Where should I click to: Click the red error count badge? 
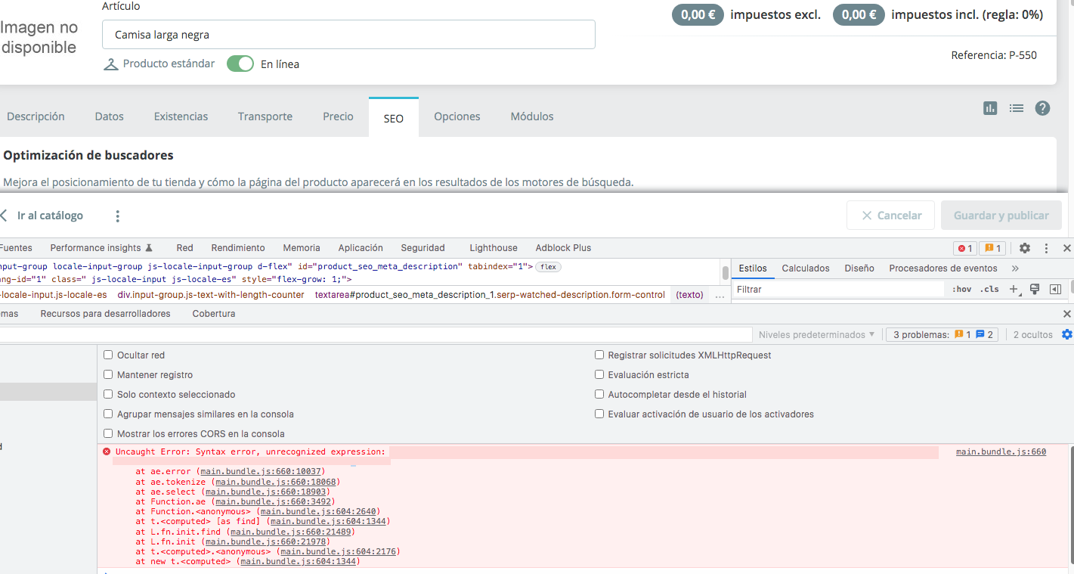[964, 248]
